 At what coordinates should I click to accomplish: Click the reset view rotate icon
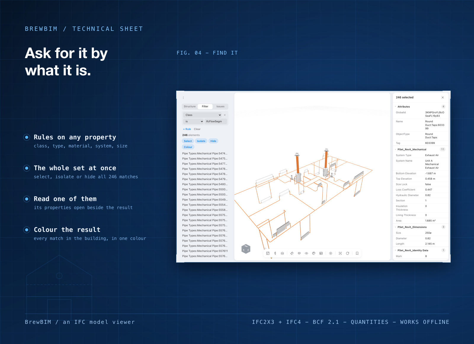click(348, 253)
